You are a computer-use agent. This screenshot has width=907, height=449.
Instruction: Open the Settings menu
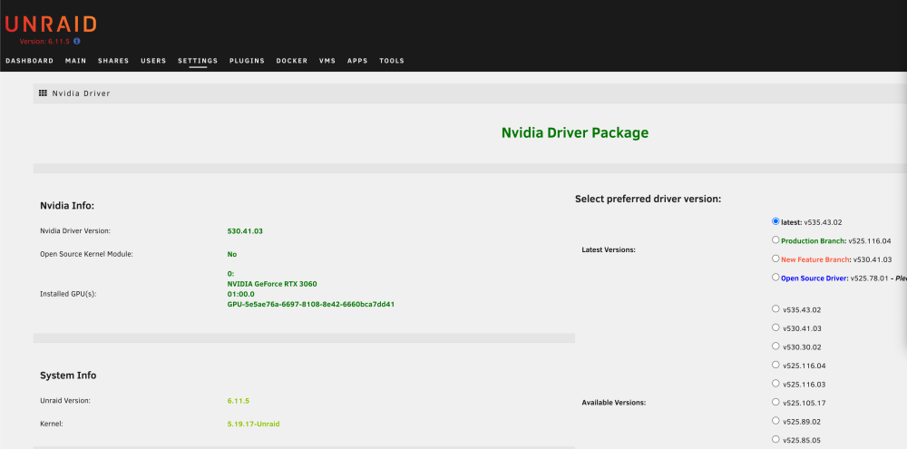198,61
